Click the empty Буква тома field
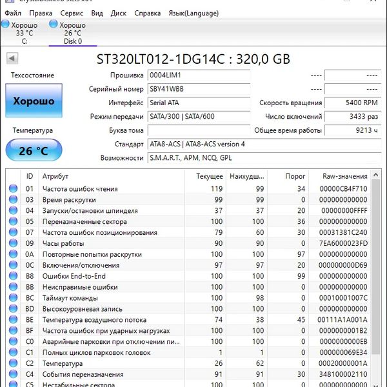 (x=199, y=130)
